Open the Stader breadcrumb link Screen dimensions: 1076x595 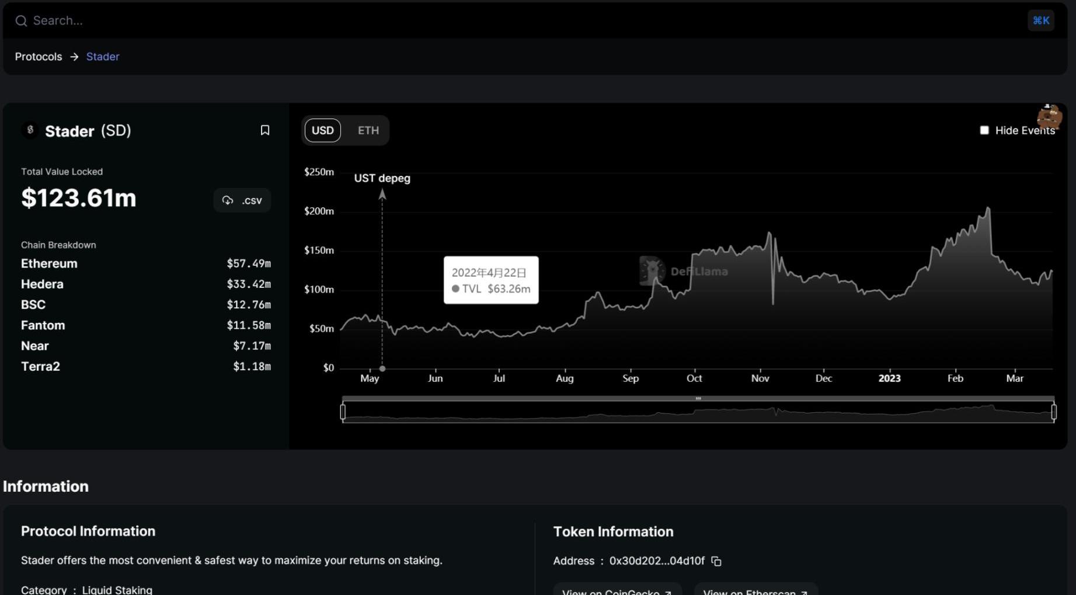click(103, 57)
